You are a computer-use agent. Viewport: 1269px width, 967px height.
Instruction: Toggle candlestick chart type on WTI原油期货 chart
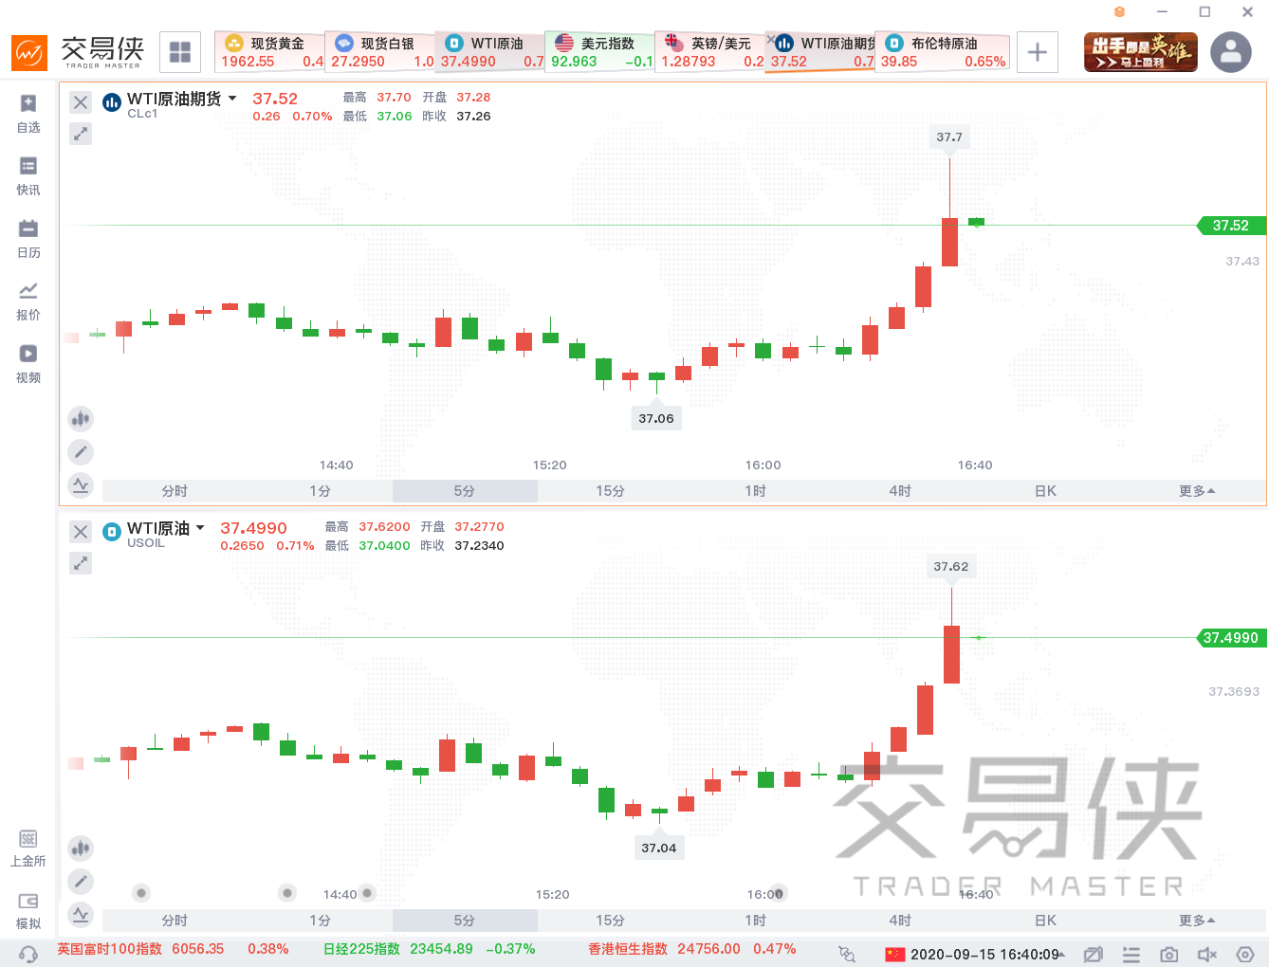[81, 418]
